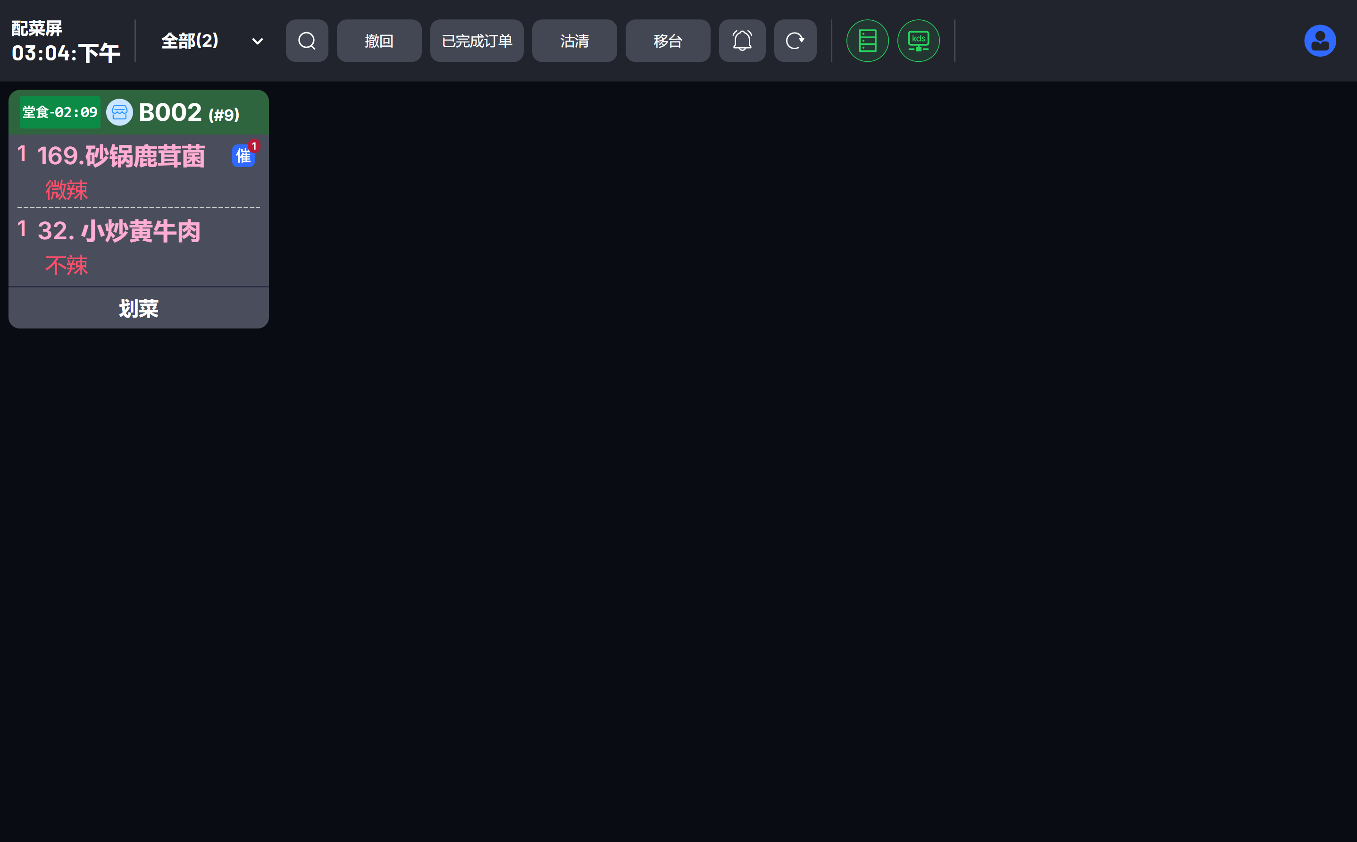This screenshot has height=842, width=1357.
Task: Click the 移台 move table button
Action: (x=668, y=41)
